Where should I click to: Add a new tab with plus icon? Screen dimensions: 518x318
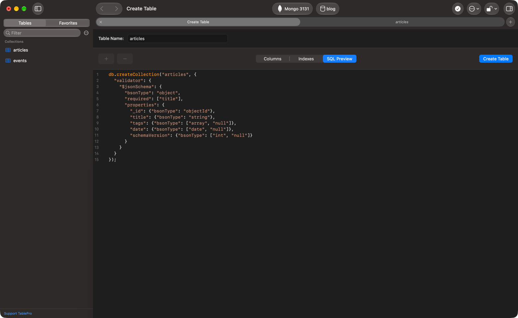click(x=510, y=22)
